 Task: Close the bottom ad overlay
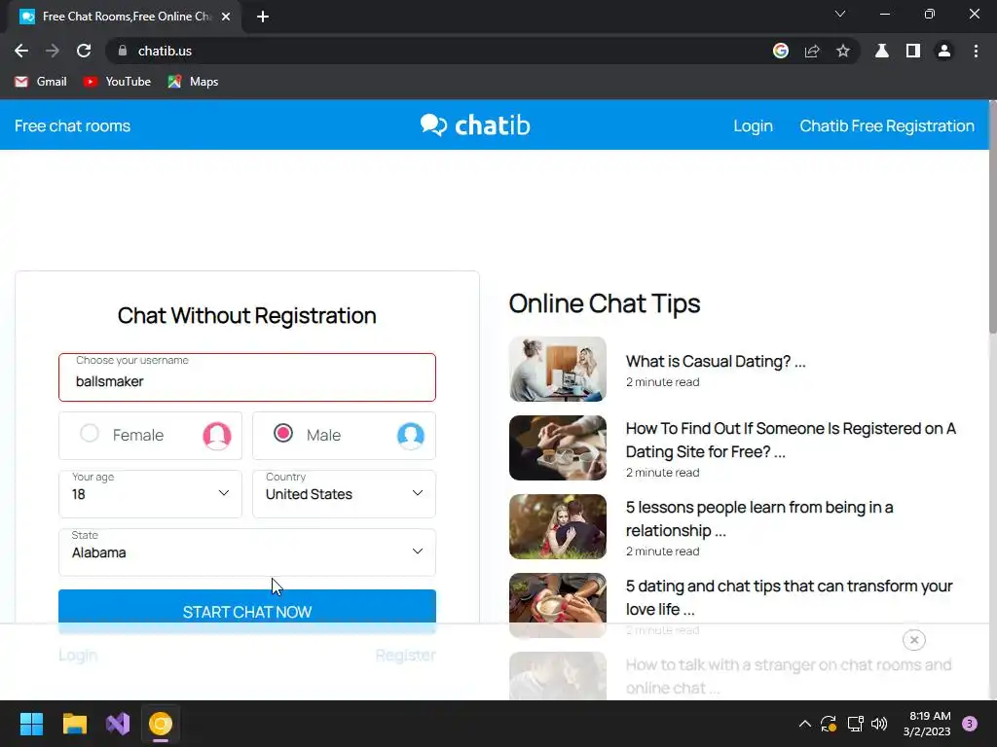[x=913, y=640]
